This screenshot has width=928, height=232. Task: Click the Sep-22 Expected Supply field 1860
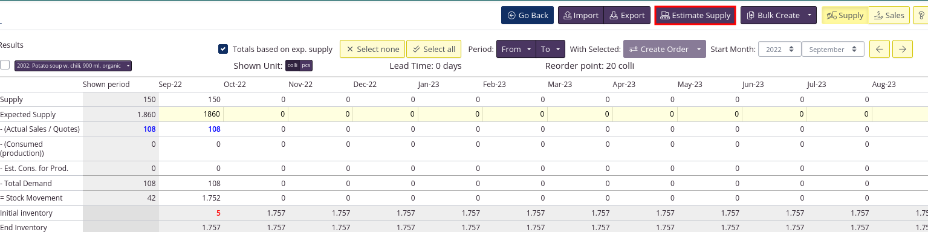(192, 114)
